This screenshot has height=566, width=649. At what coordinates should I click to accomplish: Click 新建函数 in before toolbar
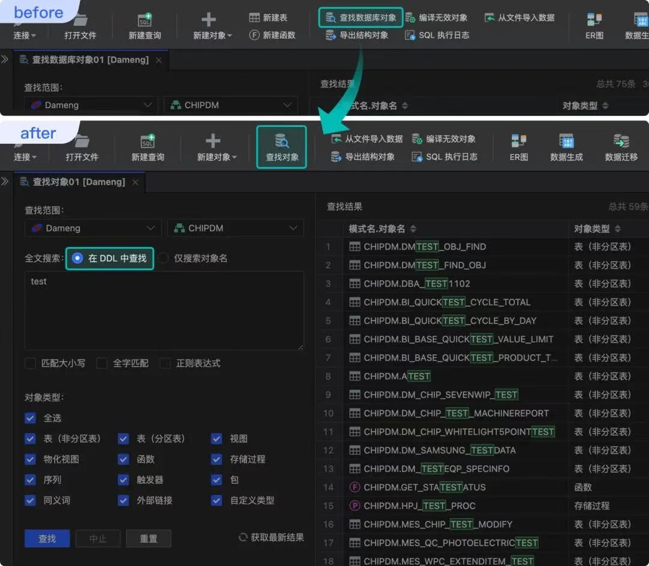[272, 35]
